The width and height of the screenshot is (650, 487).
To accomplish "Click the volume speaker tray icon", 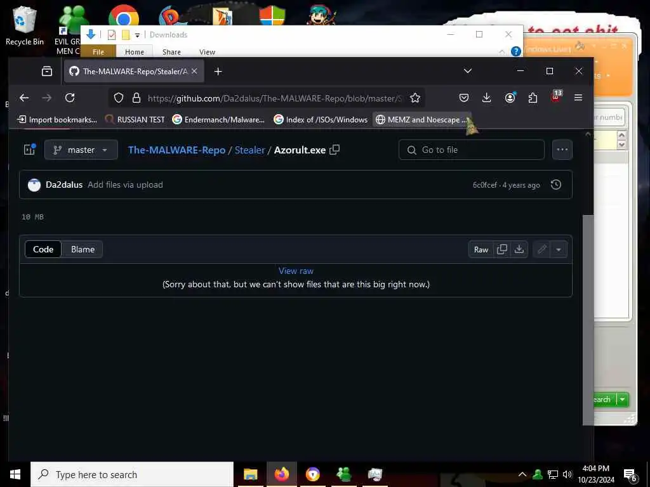I will click(x=567, y=474).
